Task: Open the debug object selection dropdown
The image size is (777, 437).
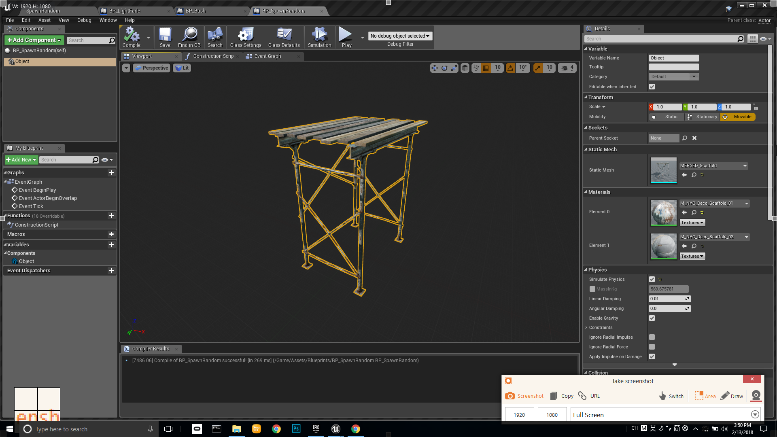Action: click(x=400, y=36)
